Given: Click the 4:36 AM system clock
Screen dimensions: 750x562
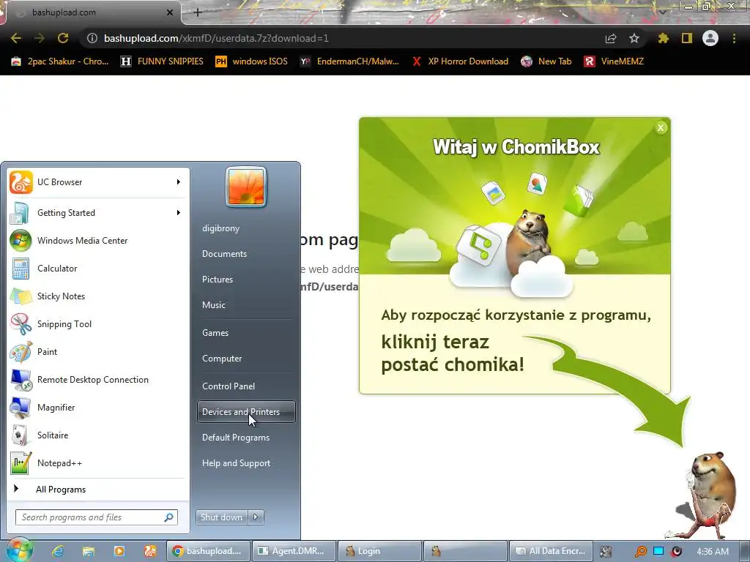Looking at the screenshot, I should [713, 552].
